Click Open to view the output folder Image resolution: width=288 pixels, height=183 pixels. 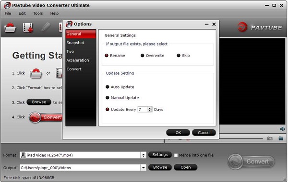tap(185, 167)
